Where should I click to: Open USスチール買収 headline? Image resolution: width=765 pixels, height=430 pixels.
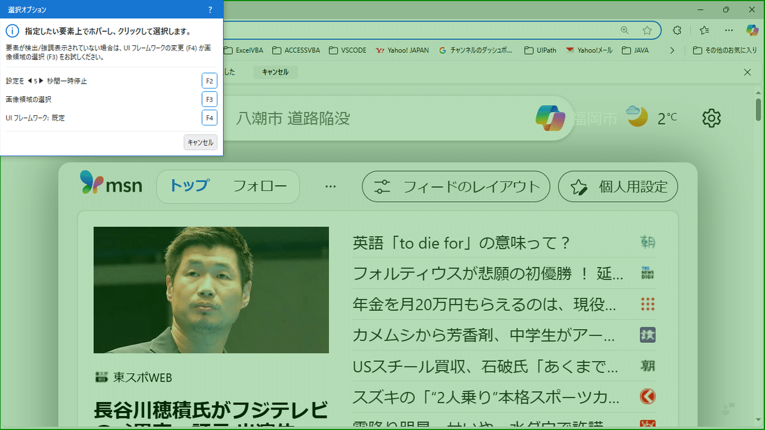tap(486, 367)
